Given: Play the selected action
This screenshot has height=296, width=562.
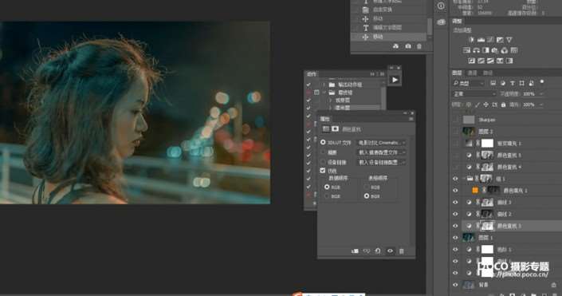Looking at the screenshot, I should [395, 80].
